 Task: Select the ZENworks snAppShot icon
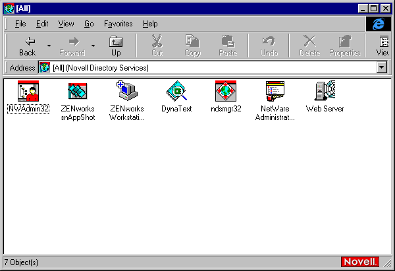click(78, 91)
